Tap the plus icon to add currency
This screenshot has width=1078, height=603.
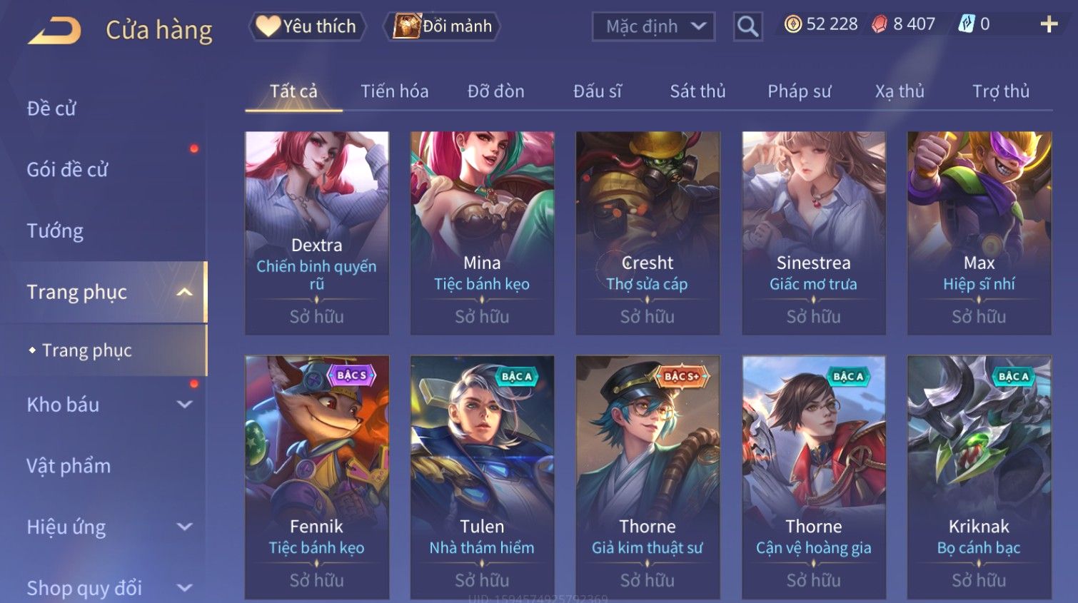point(1049,24)
